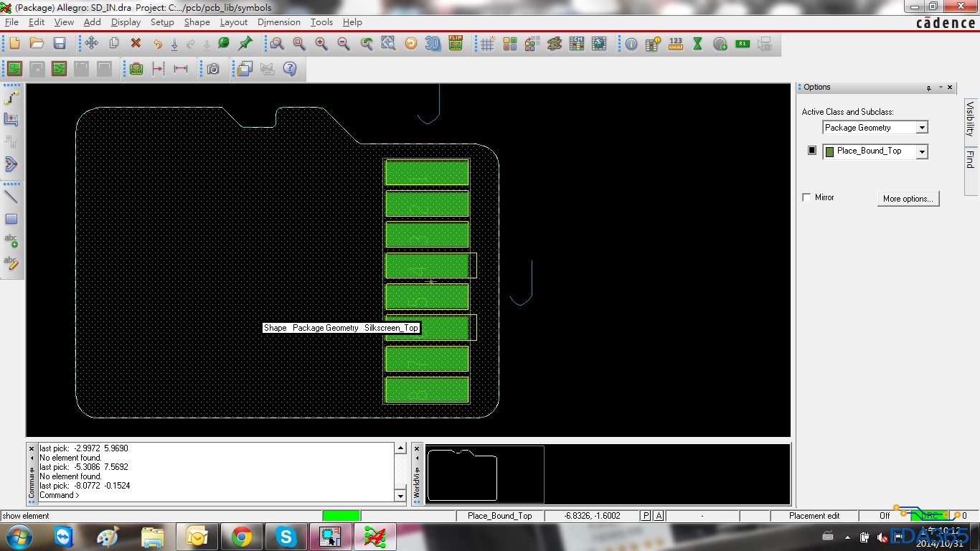Screen dimensions: 980x551
Task: Pin the Options panel
Action: tap(929, 88)
